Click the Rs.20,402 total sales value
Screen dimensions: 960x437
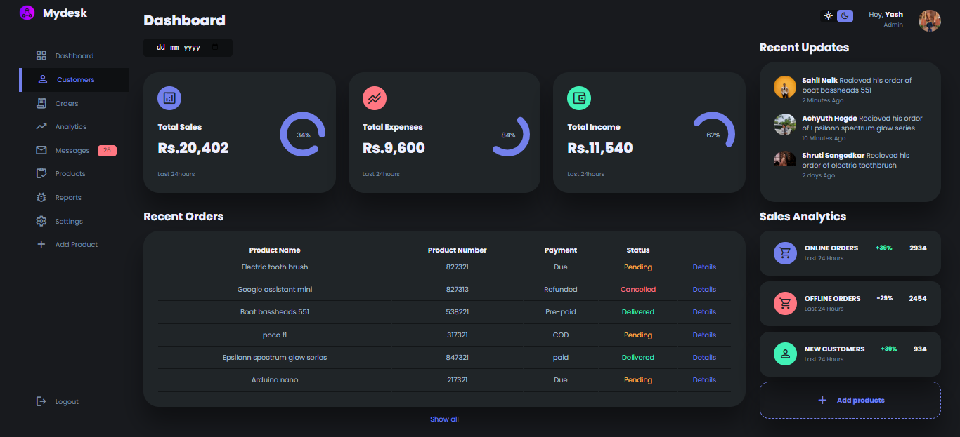[x=193, y=148]
